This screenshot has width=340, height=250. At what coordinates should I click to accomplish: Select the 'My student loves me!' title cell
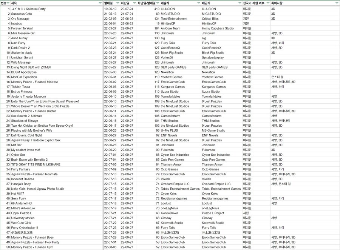point(57,150)
